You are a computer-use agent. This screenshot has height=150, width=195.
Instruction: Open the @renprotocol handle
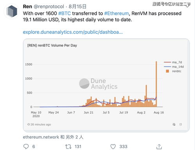tap(49, 7)
